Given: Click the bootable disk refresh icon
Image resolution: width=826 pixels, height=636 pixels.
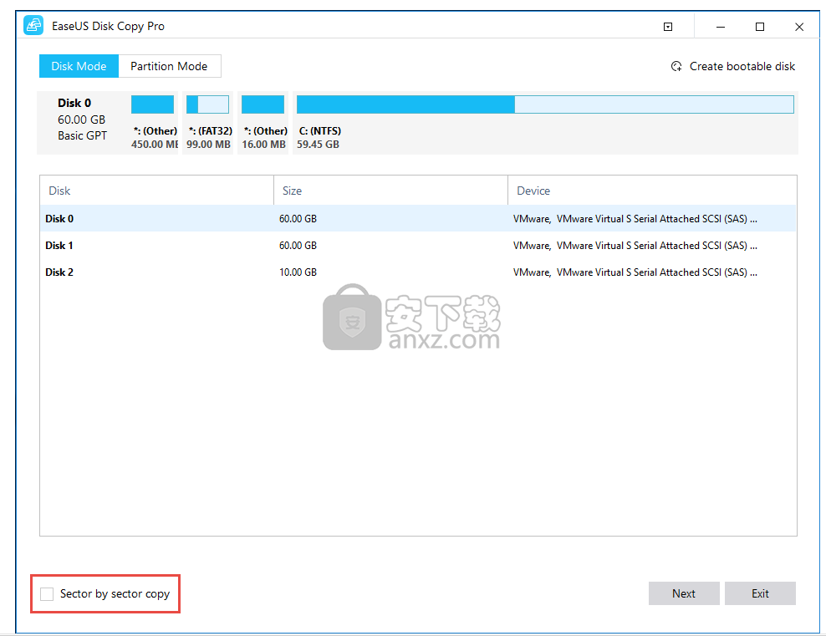Looking at the screenshot, I should click(676, 66).
